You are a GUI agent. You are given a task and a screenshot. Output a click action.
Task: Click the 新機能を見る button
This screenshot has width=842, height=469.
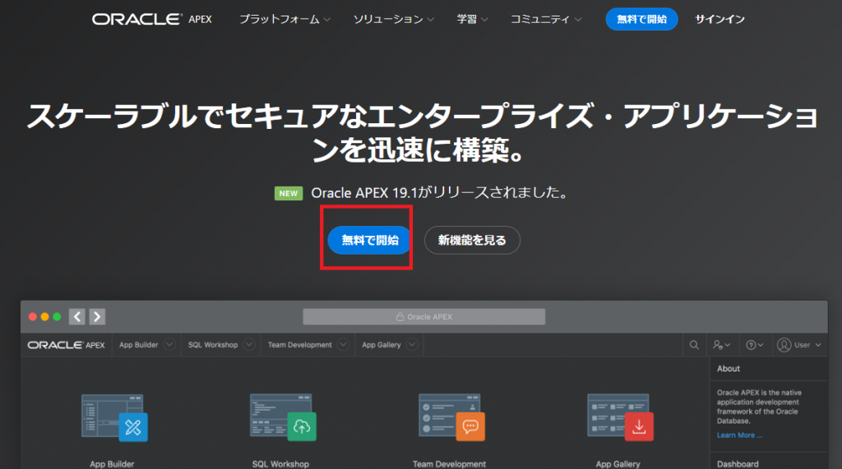pos(472,240)
